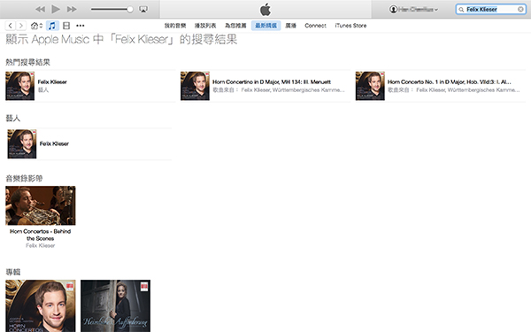Click the 藝人 section heading

pos(13,119)
